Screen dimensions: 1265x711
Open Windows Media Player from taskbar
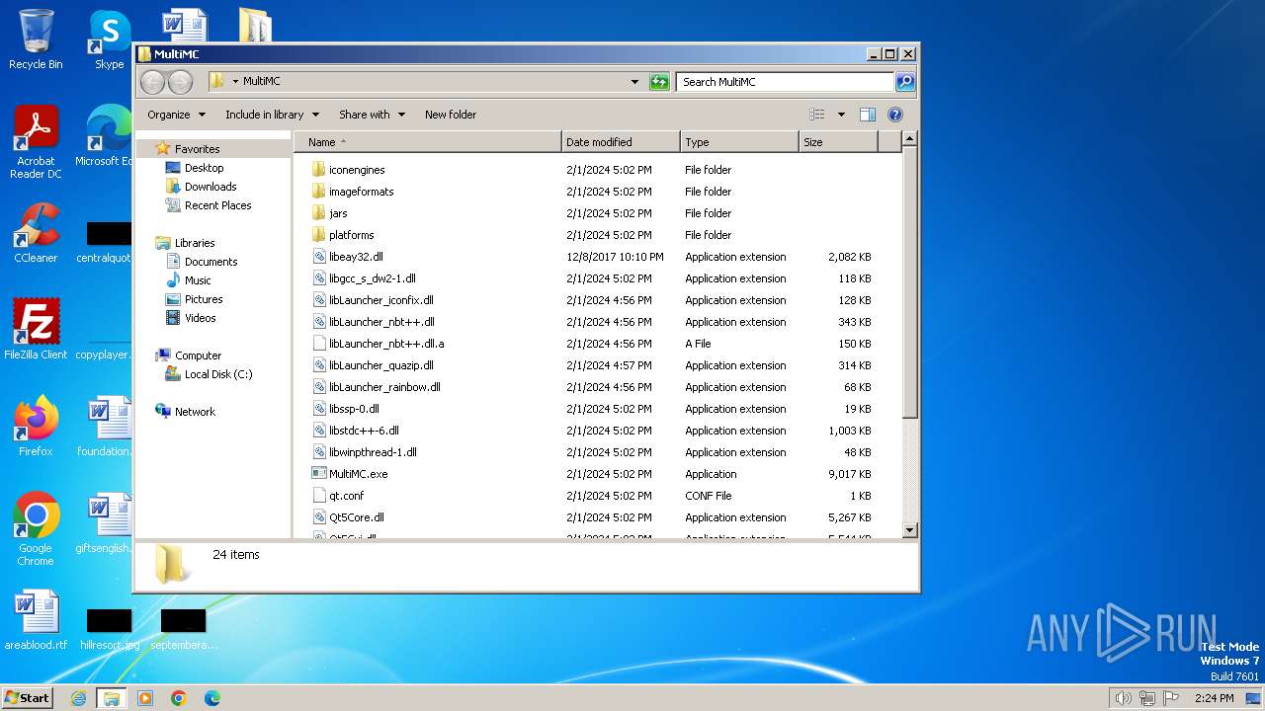145,698
